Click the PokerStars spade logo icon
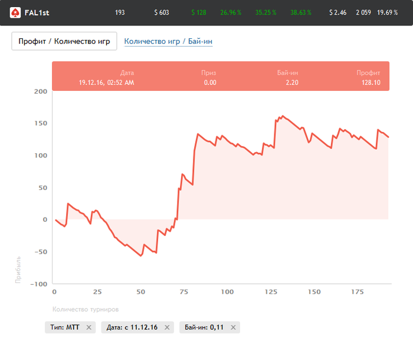 coord(15,12)
